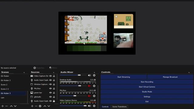This screenshot has height=109, width=194.
Task: Select the Gb Vtuber 3 scene
Action: coord(13,93)
